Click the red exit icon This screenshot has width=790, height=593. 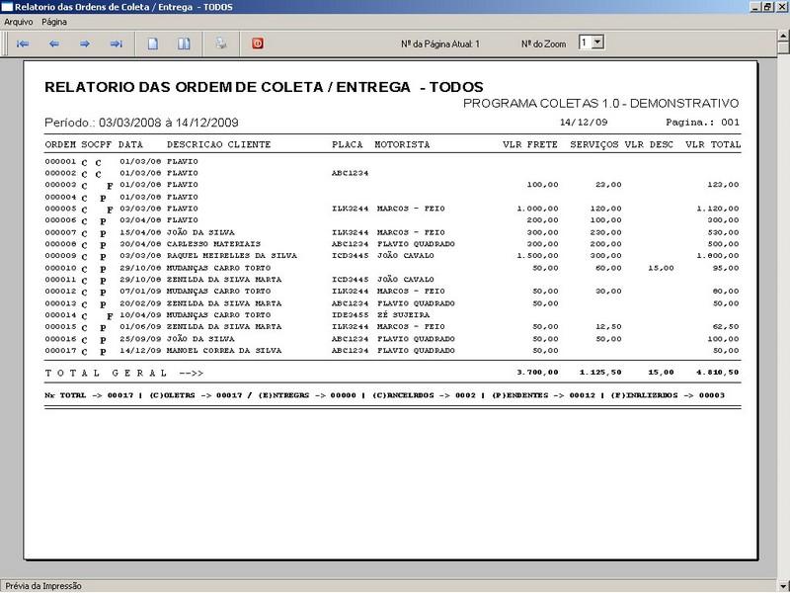point(258,43)
